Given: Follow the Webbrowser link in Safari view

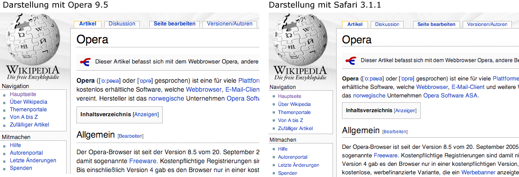Looking at the screenshot, I should [432, 87].
